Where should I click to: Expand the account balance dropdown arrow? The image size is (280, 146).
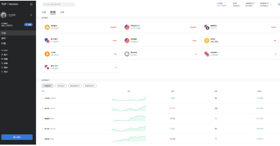[271, 4]
